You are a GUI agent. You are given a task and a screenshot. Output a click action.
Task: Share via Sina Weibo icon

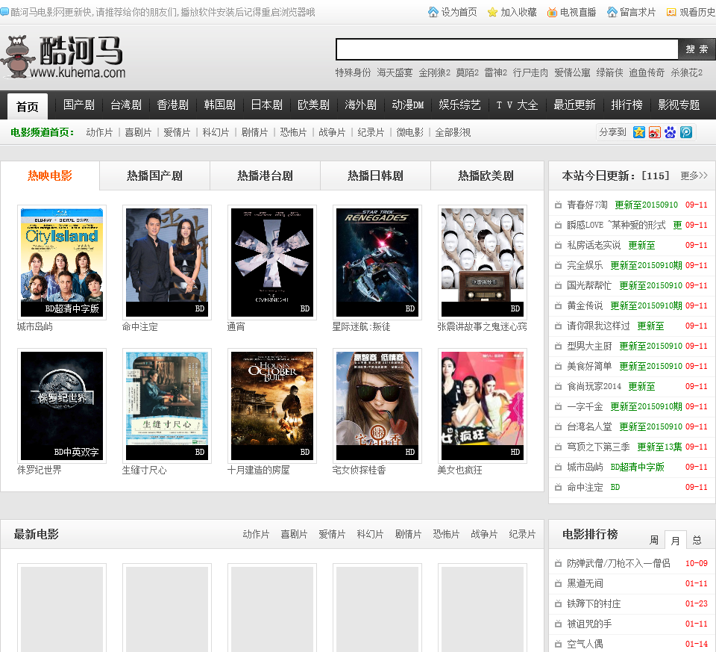point(654,132)
